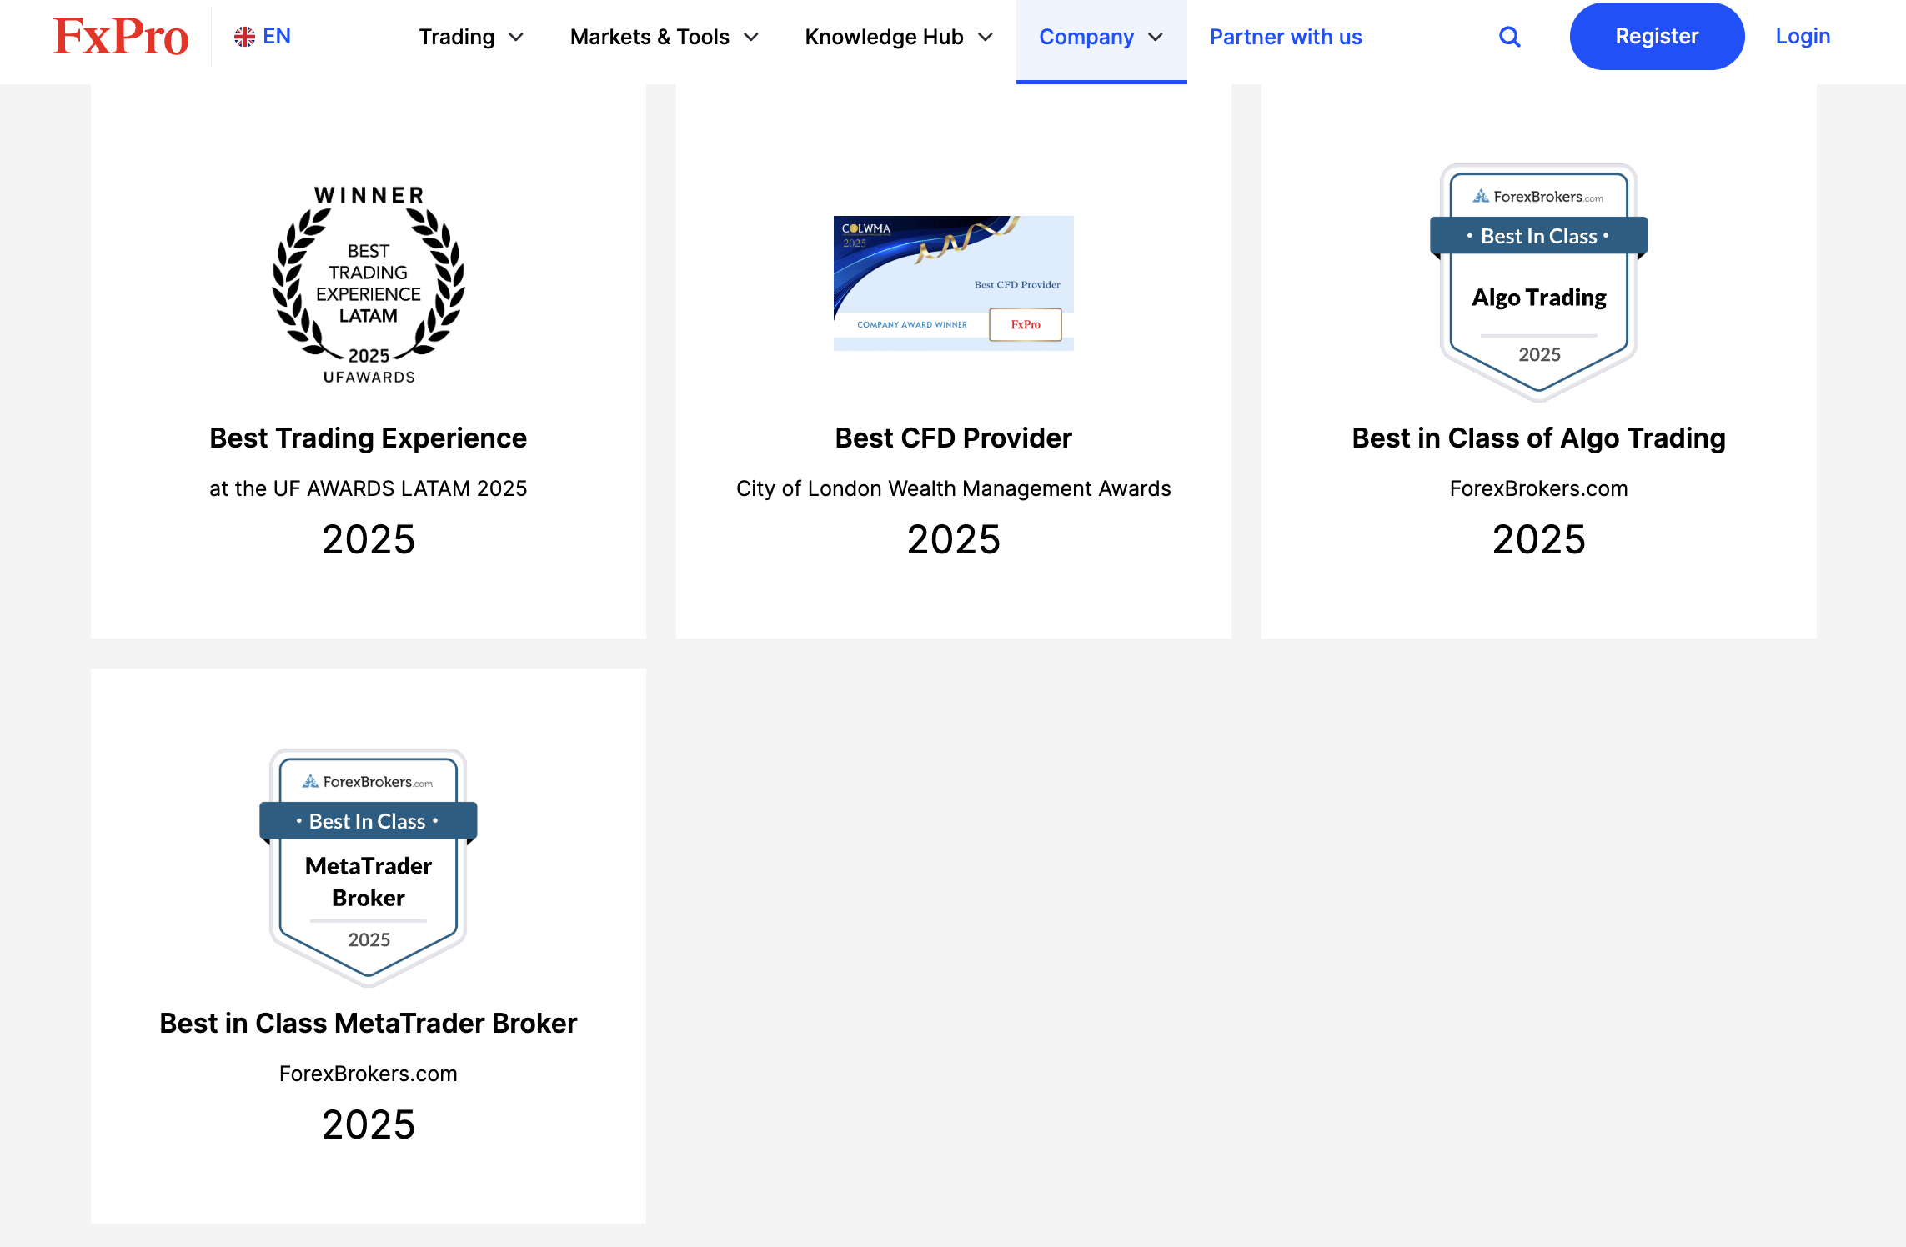Click the UF Awards winner laurel badge
Viewport: 1906px width, 1247px height.
click(369, 283)
